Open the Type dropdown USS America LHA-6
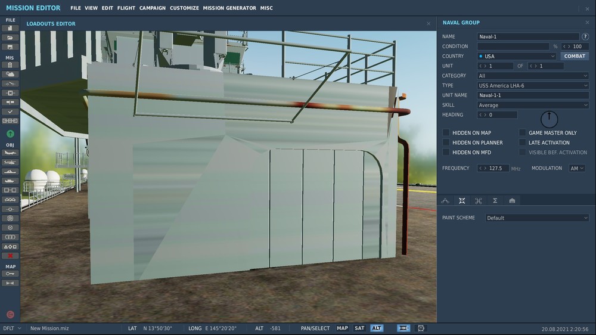The height and width of the screenshot is (335, 596). pyautogui.click(x=533, y=86)
